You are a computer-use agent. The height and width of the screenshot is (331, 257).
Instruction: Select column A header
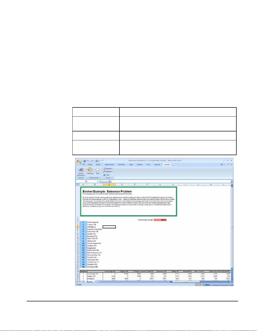pos(83,185)
